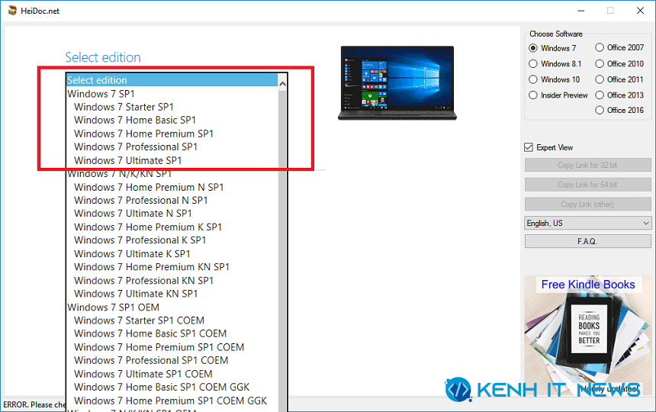
Task: Click the scroll up arrow in edition list
Action: pos(282,84)
